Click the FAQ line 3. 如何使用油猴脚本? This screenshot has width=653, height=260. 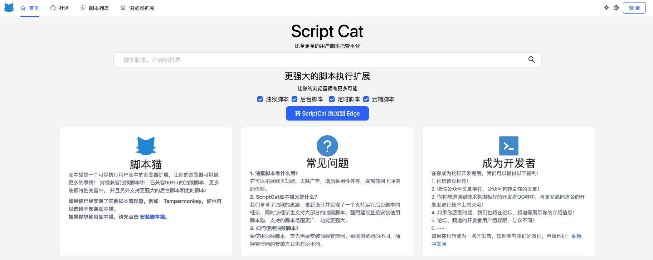tap(274, 228)
